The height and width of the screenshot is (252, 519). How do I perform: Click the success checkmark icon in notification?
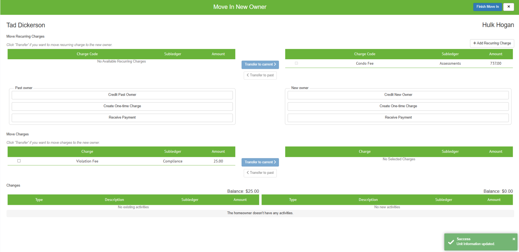tap(451, 242)
